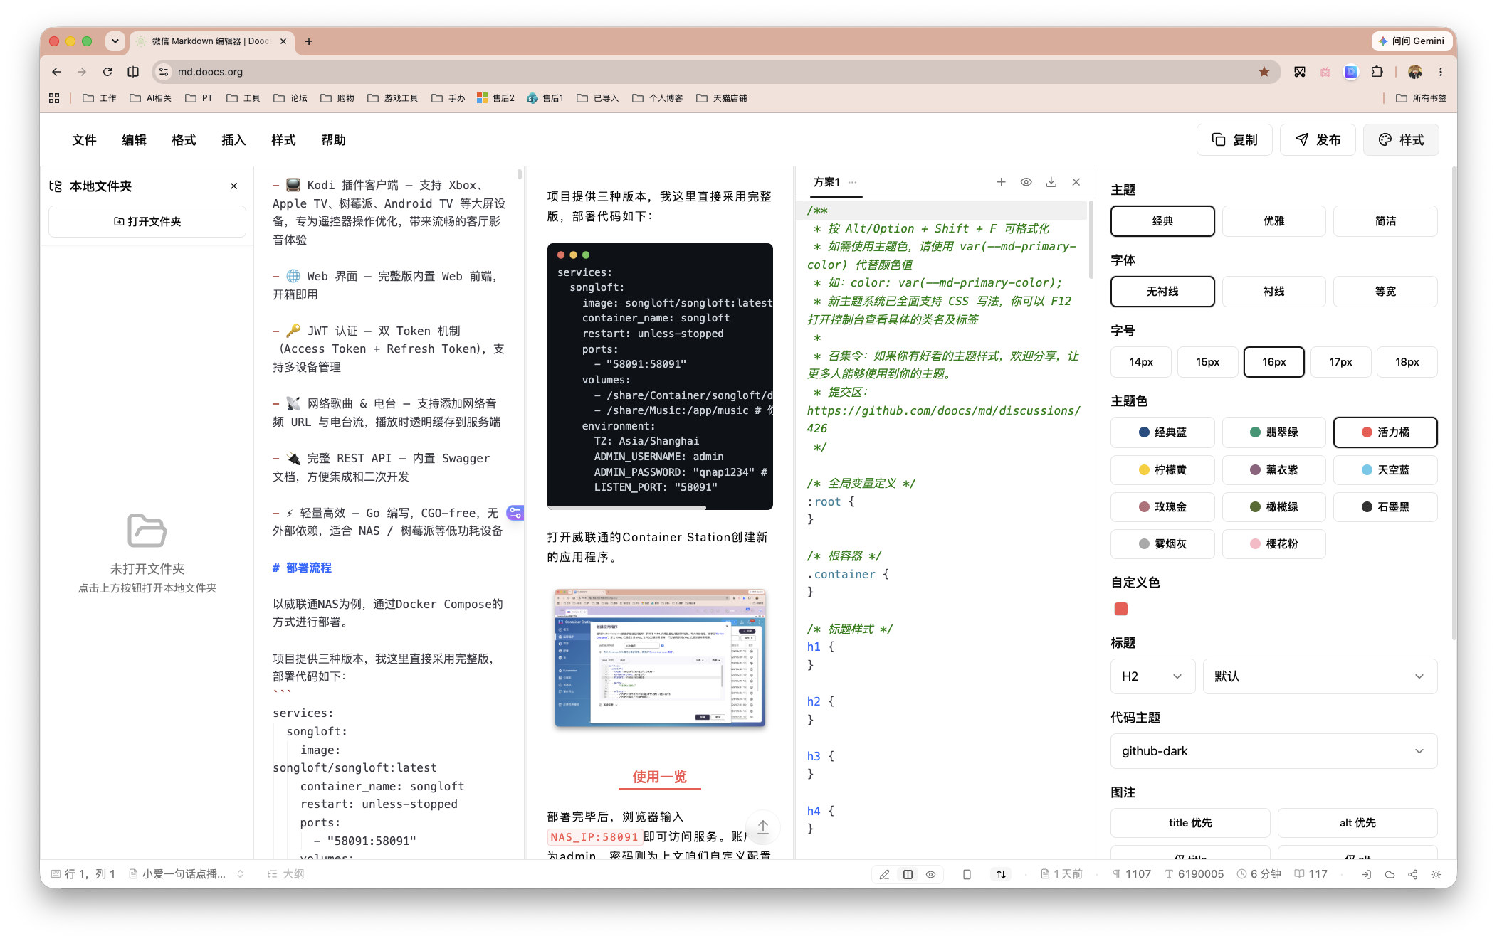
Task: Open the H2 heading level dropdown
Action: point(1153,676)
